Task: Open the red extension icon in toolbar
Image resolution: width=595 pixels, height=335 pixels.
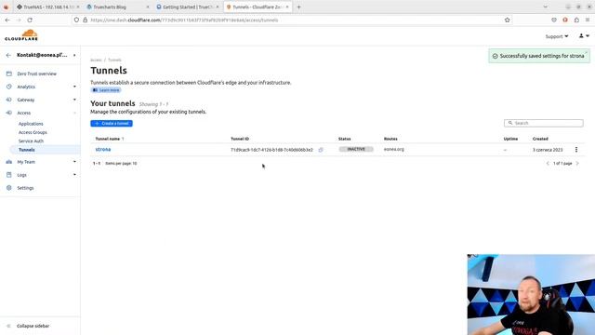Action: [565, 20]
